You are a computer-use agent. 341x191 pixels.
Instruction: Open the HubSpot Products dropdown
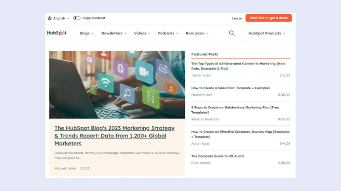267,33
